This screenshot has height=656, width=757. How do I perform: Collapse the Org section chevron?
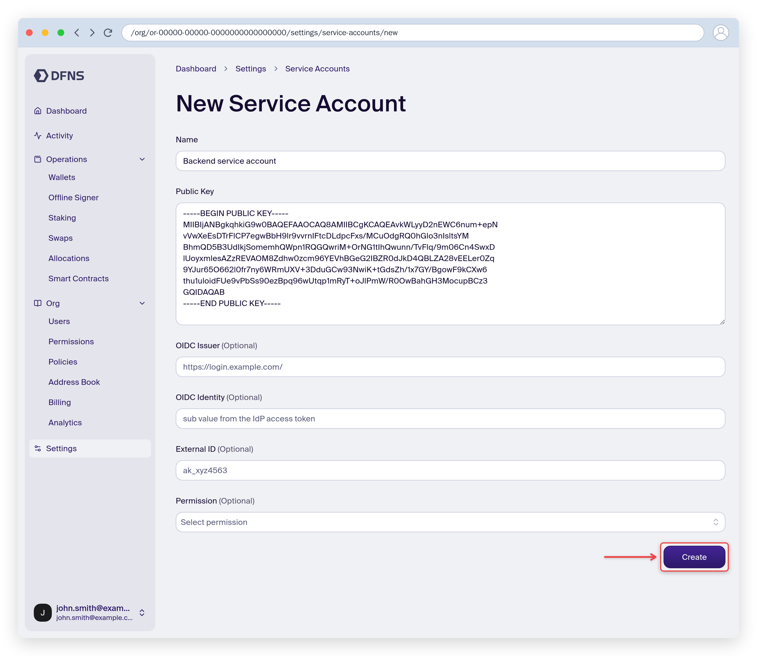click(142, 303)
